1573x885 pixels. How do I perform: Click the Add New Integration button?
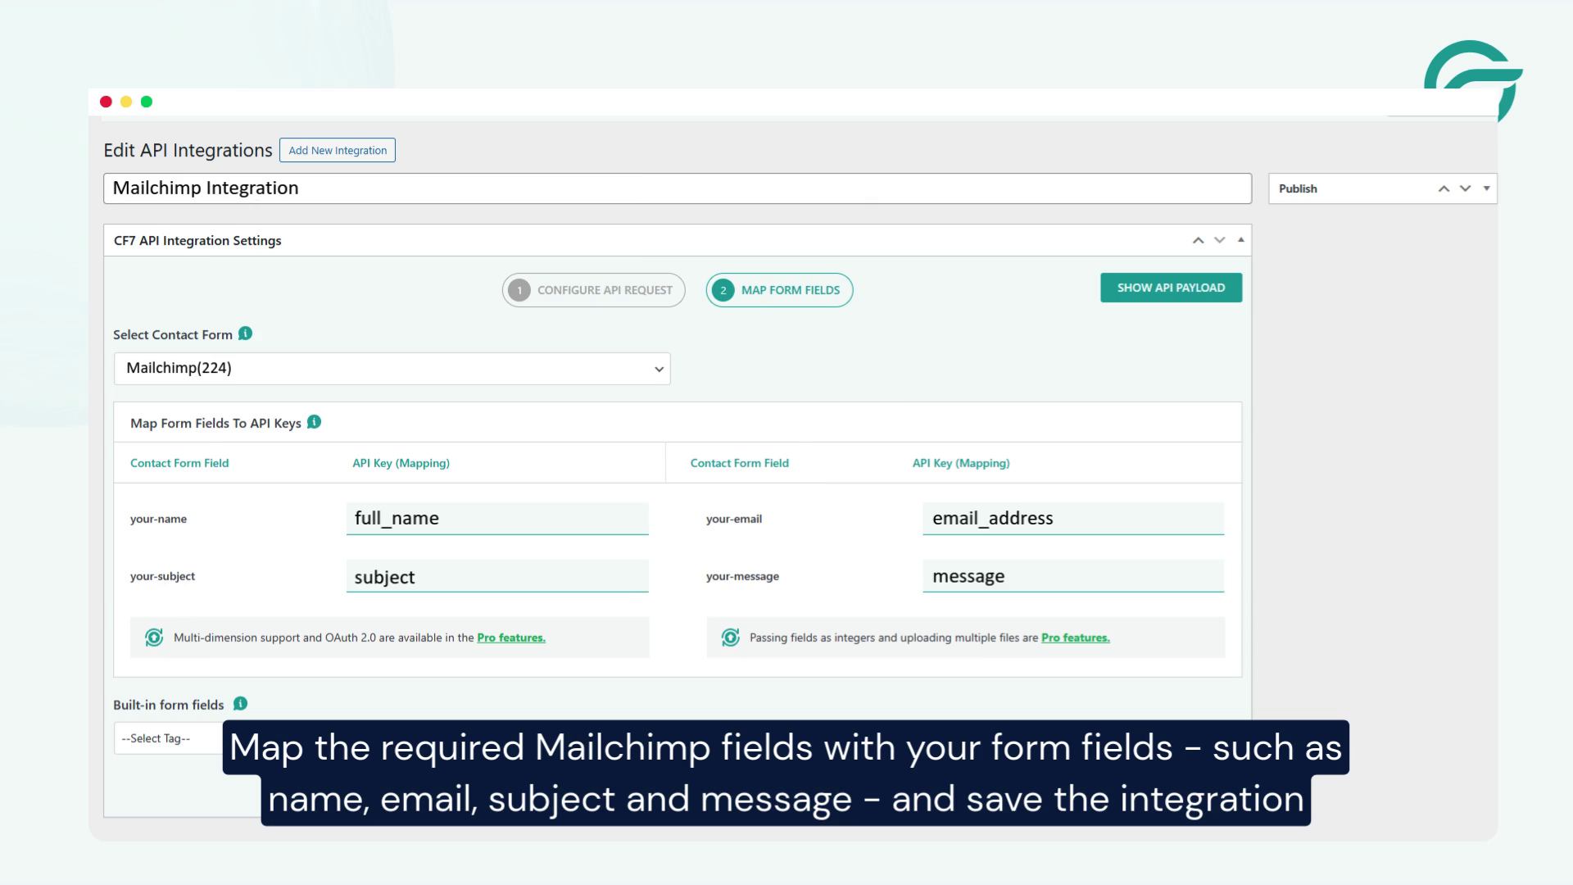pyautogui.click(x=337, y=150)
